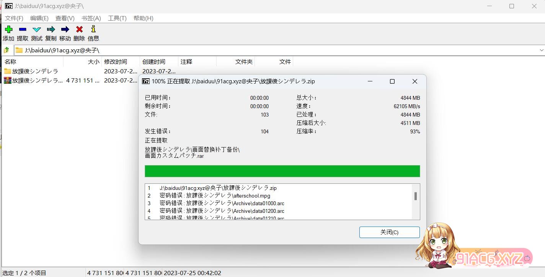Image resolution: width=545 pixels, height=277 pixels.
Task: Sort by the 名称 column header
Action: click(x=11, y=62)
